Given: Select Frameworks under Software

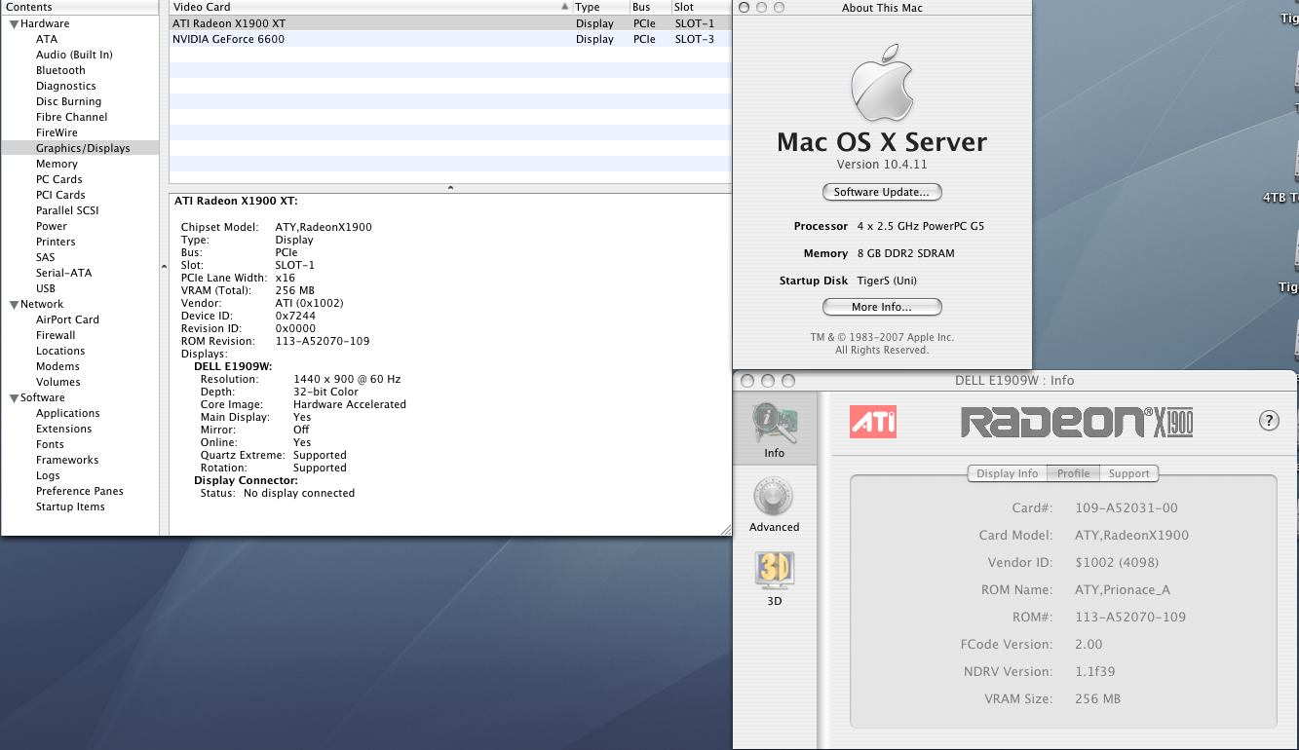Looking at the screenshot, I should click(x=67, y=460).
